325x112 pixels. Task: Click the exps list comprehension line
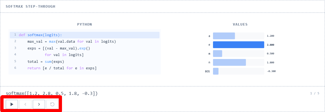58,48
